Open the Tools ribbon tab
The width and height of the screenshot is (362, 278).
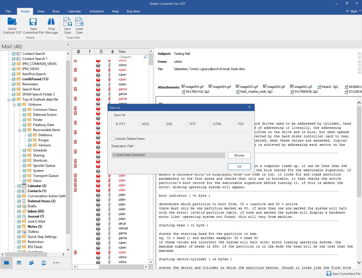point(56,11)
